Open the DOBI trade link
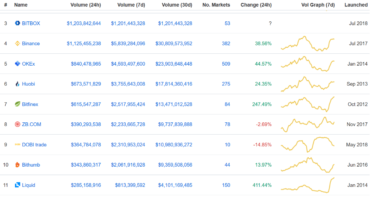 pos(34,145)
